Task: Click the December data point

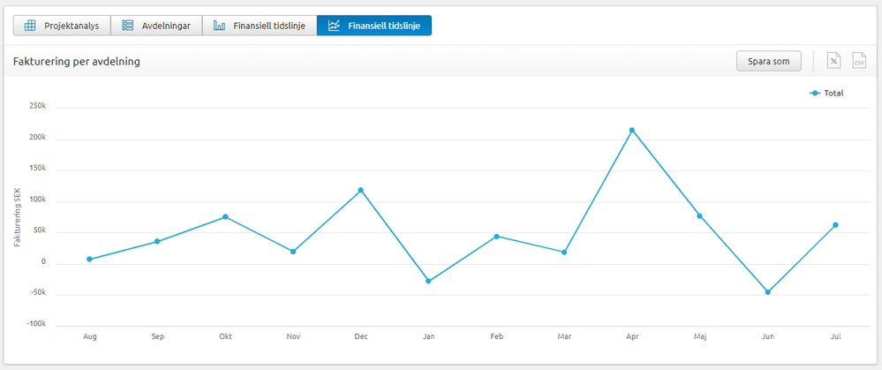Action: pos(361,190)
